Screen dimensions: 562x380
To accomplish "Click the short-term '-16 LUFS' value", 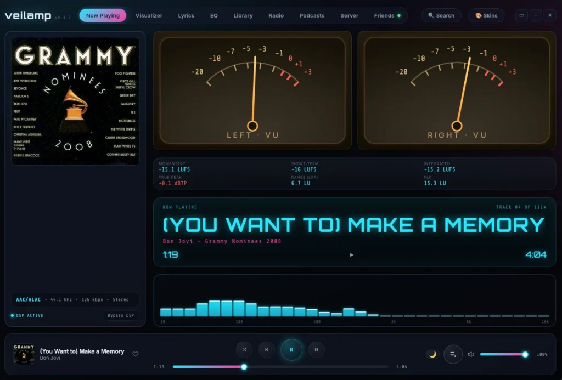I will (x=304, y=169).
